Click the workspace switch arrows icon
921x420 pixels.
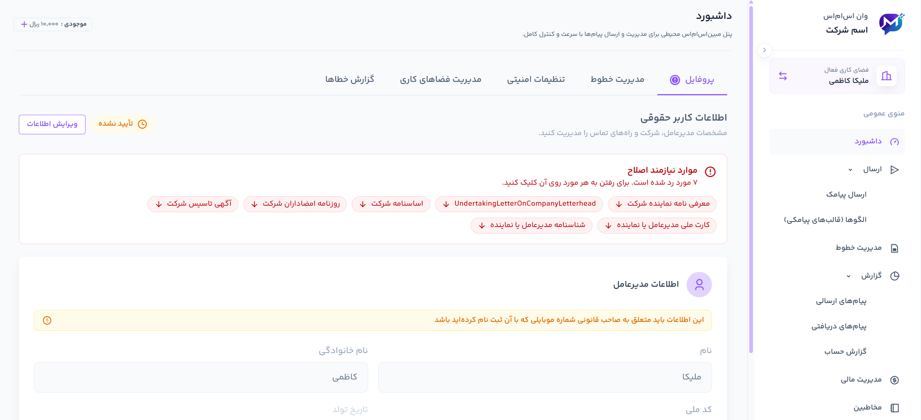[x=783, y=76]
